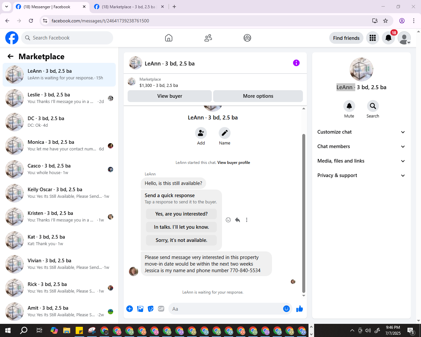Click the Name pencil icon
421x337 pixels.
[x=225, y=133]
